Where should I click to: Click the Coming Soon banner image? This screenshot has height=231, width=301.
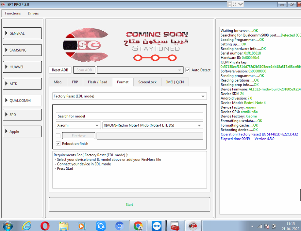[126, 45]
